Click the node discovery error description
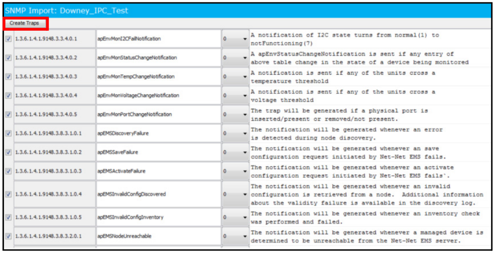Screen dimensions: 495x253 point(347,134)
